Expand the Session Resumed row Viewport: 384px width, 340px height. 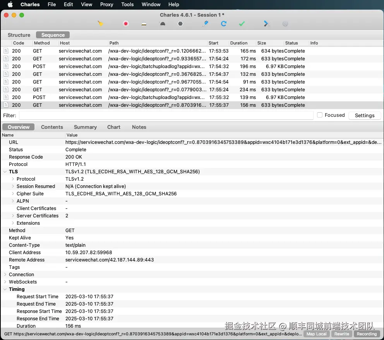(13, 186)
